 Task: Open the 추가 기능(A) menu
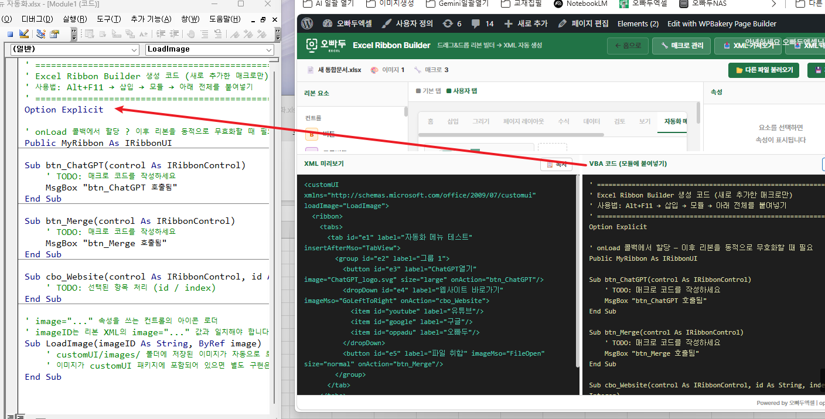point(151,19)
